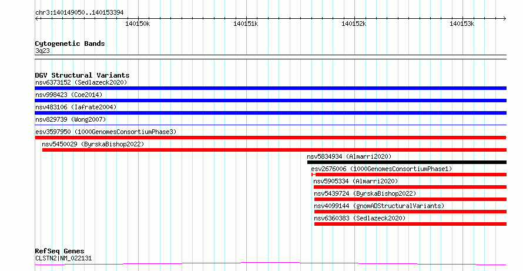Open the RefSeq Genes track title
The width and height of the screenshot is (523, 271).
point(59,251)
